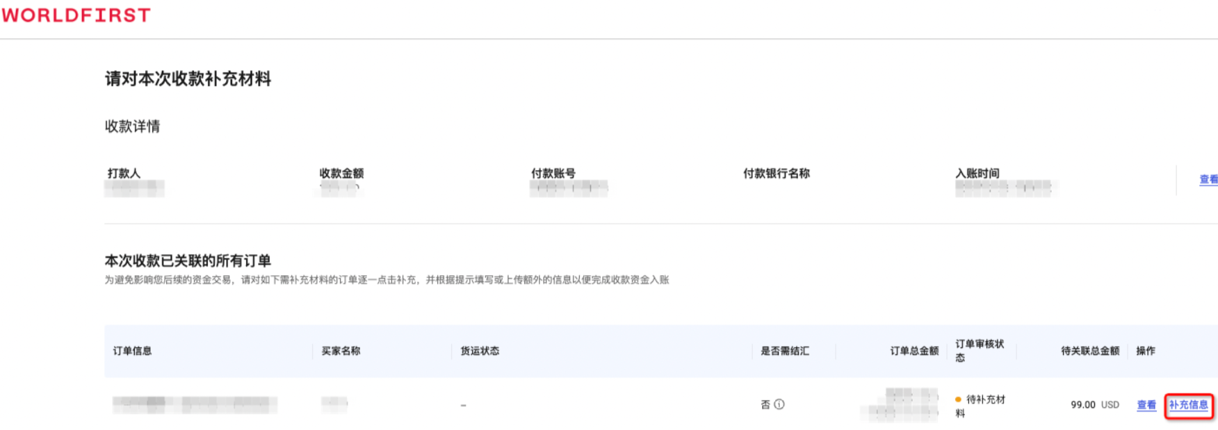Click the masked 付款账号 value
The image size is (1218, 430).
tap(569, 188)
